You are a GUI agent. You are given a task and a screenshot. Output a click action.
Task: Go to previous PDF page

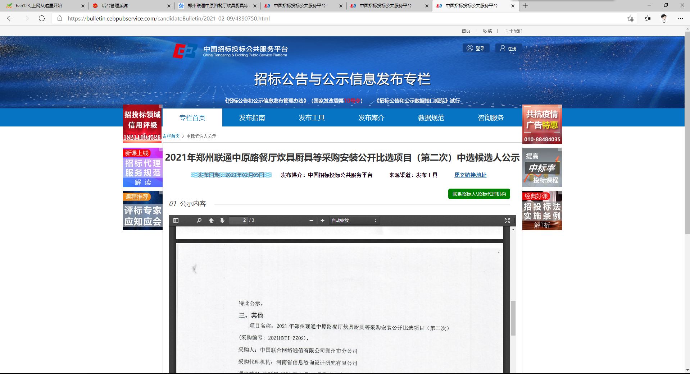pos(211,221)
